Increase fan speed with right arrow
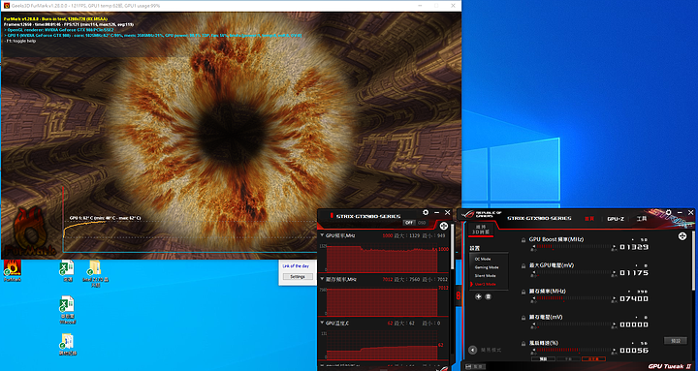The height and width of the screenshot is (371, 698). click(614, 349)
